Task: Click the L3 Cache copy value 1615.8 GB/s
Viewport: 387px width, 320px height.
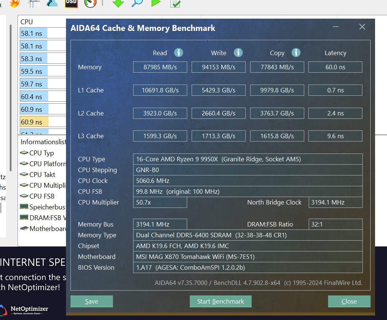Action: [x=277, y=136]
